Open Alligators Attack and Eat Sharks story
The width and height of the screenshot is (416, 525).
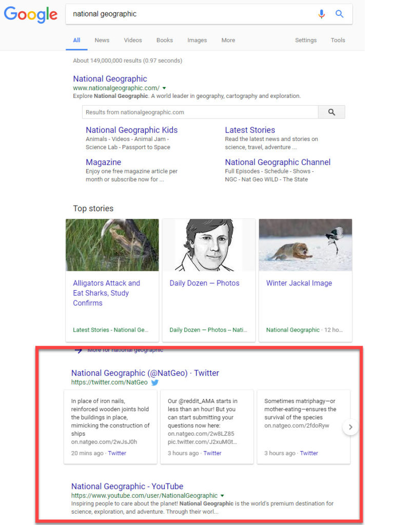(x=107, y=293)
